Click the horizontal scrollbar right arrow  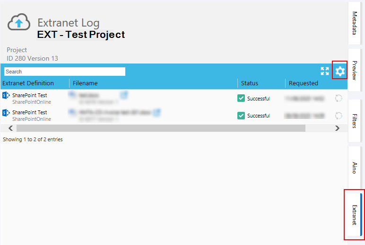tap(337, 128)
